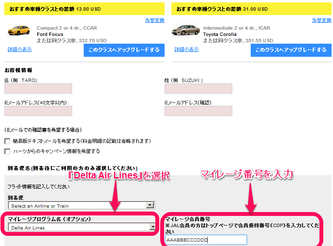
Task: Click the mileage number field AAABBBCCCDDD
Action: [206, 240]
